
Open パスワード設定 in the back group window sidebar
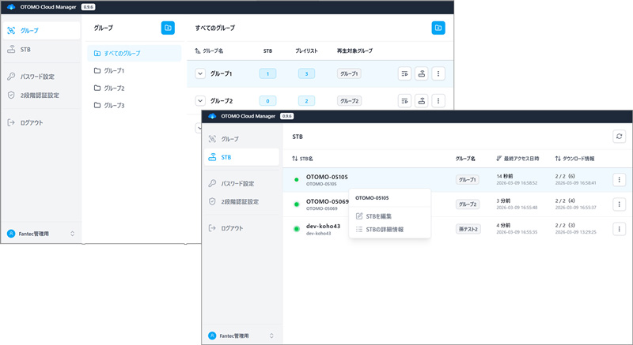pyautogui.click(x=37, y=77)
